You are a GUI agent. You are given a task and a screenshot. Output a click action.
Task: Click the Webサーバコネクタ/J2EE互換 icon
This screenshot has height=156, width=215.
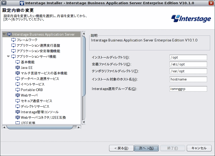point(18,117)
